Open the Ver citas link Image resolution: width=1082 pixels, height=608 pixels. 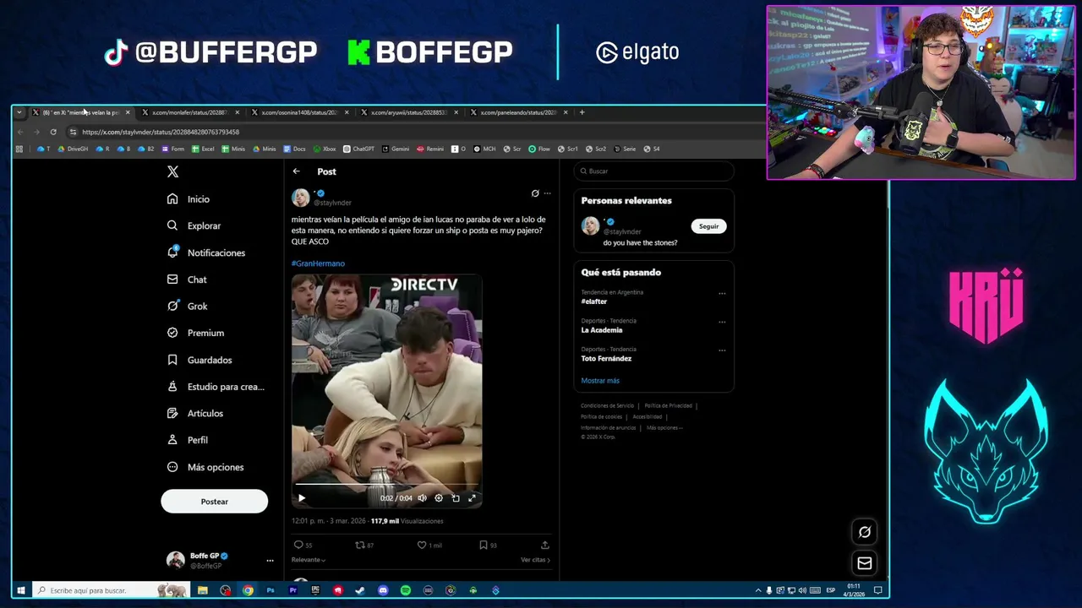point(535,560)
